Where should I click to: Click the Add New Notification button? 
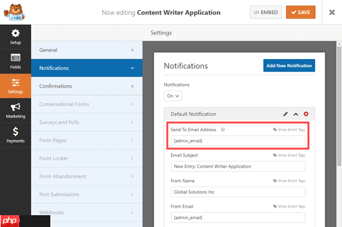[x=289, y=65]
